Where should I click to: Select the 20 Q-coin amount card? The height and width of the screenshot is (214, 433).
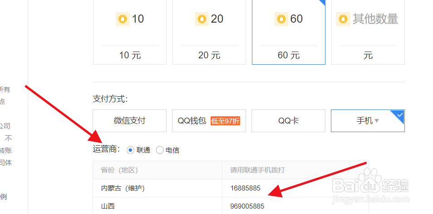(209, 32)
